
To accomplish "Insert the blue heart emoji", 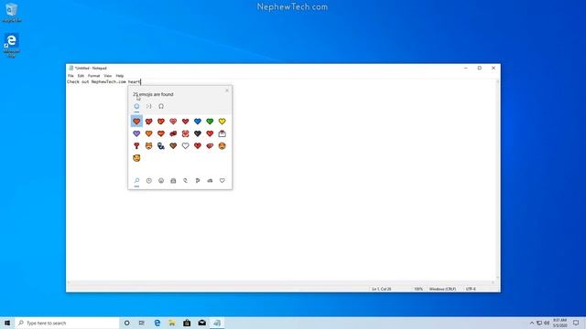I will coord(198,122).
